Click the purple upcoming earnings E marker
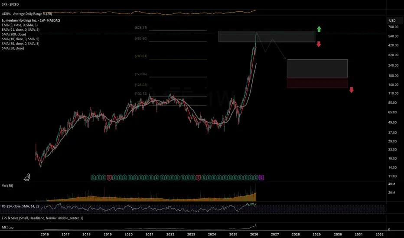Screen dimensions: 404x238 (x=261, y=177)
